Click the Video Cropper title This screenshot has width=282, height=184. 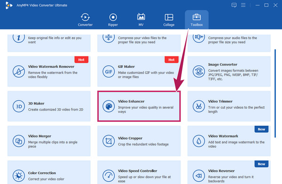tap(130, 138)
